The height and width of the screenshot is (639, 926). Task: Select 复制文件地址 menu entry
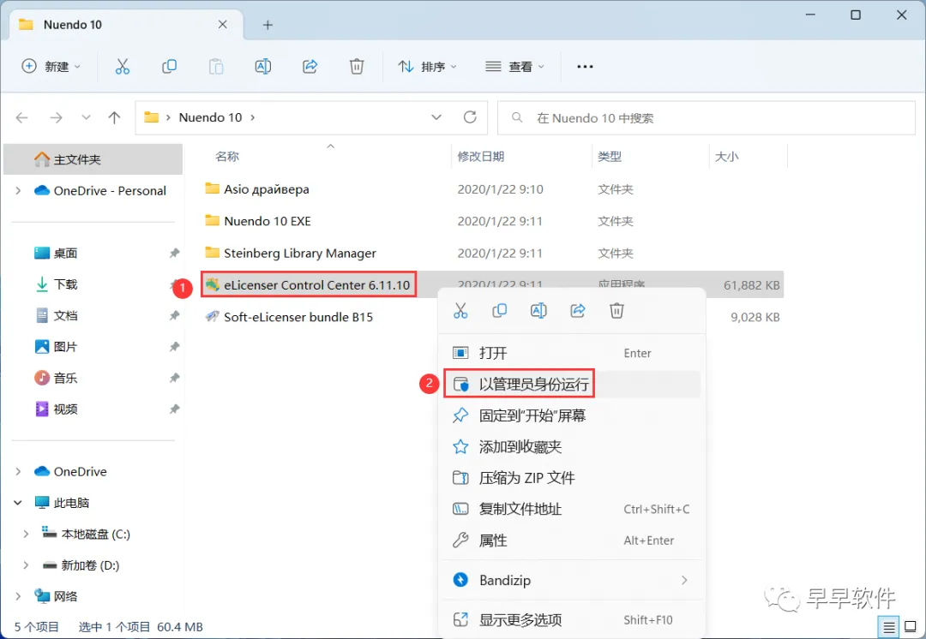tap(572, 509)
